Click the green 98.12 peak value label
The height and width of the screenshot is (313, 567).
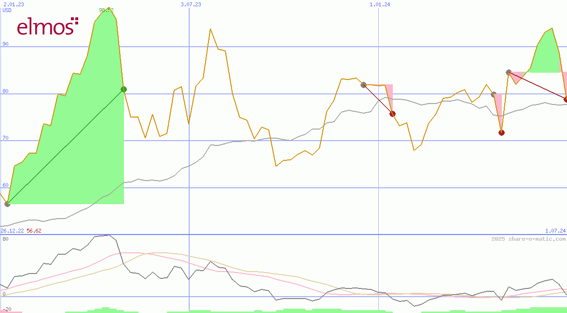pyautogui.click(x=106, y=10)
